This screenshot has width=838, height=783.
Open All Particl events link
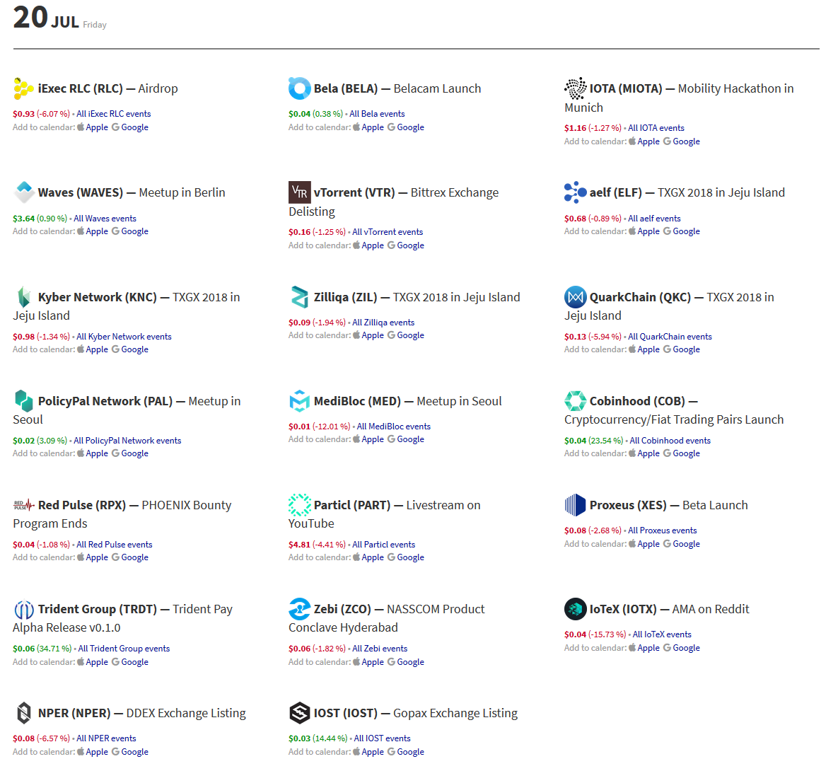[383, 545]
